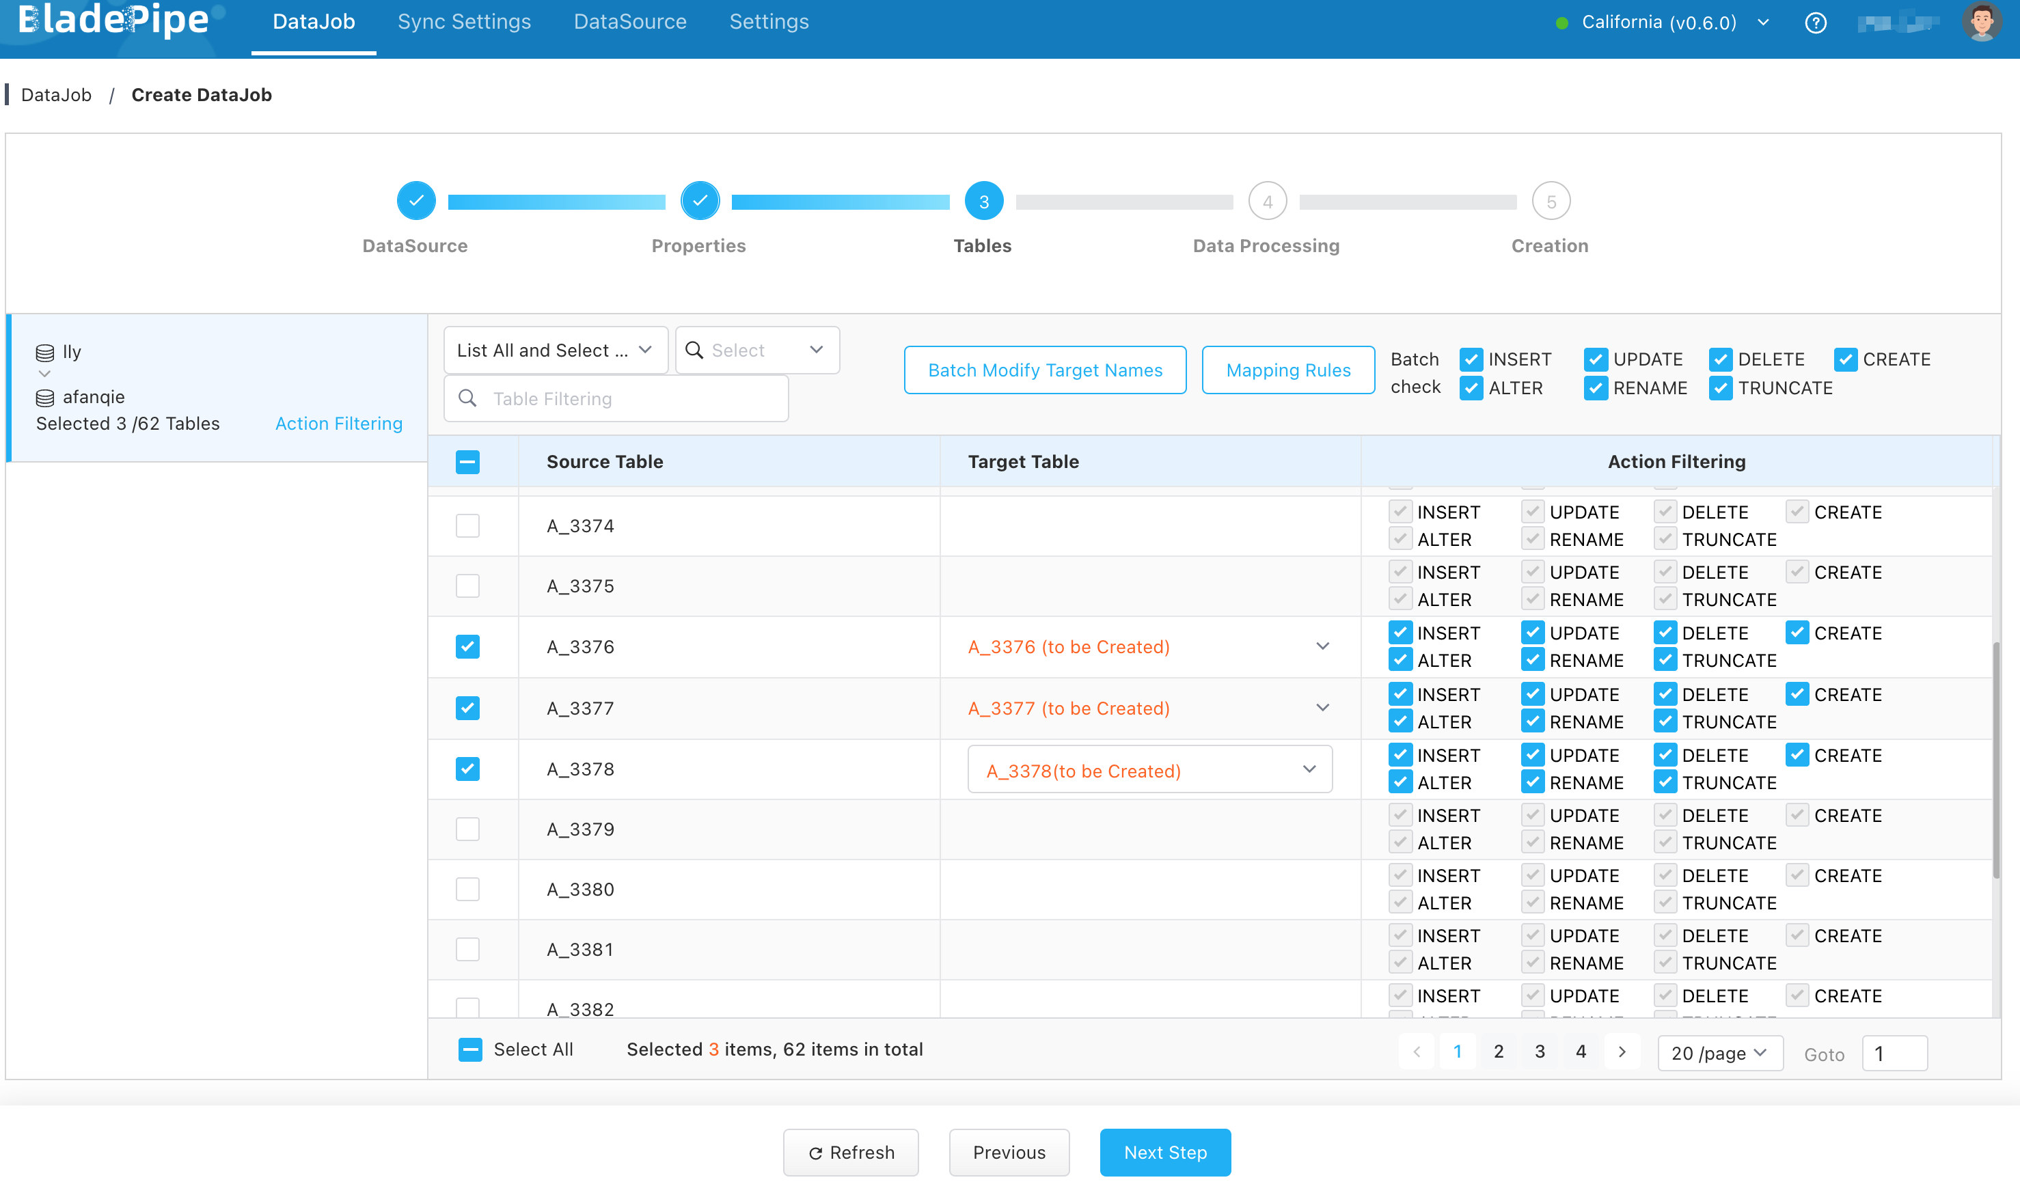Click the lly database icon
This screenshot has height=1182, width=2020.
click(x=45, y=353)
